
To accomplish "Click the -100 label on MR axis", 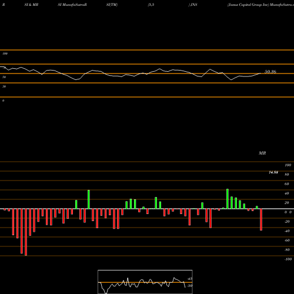I will pos(288,259).
